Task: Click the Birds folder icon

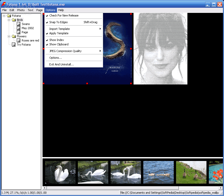Action: pyautogui.click(x=14, y=20)
